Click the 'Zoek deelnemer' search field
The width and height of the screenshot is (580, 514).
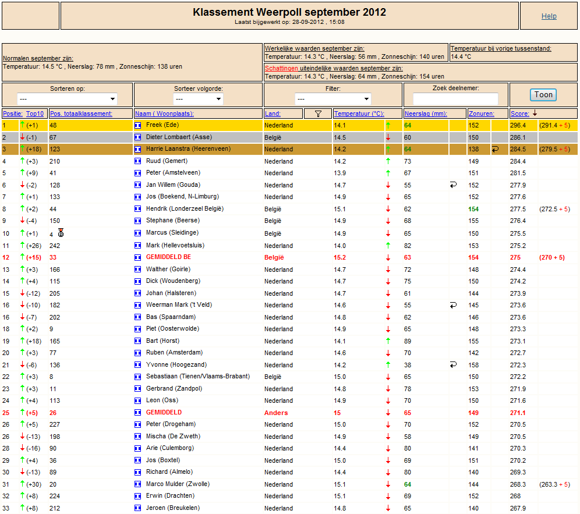coord(455,99)
